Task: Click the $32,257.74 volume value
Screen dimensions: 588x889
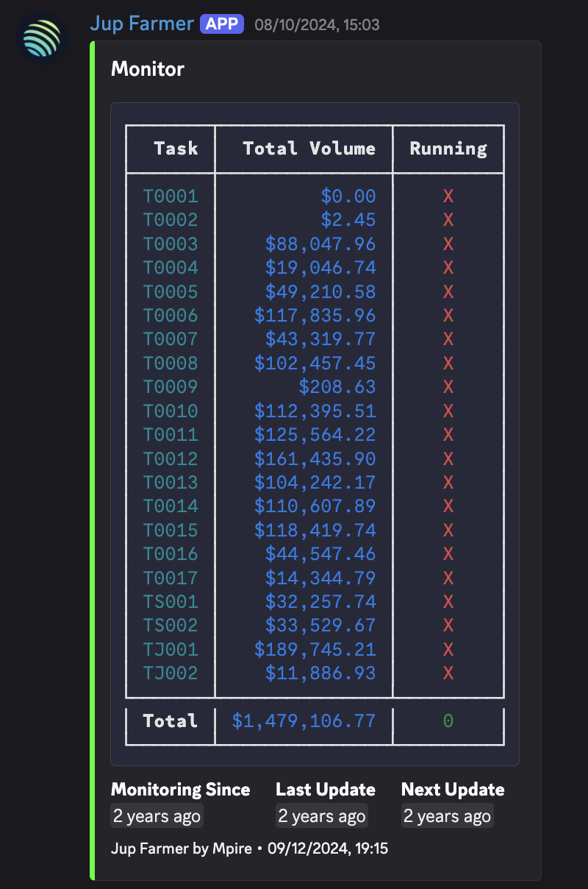Action: (x=320, y=601)
